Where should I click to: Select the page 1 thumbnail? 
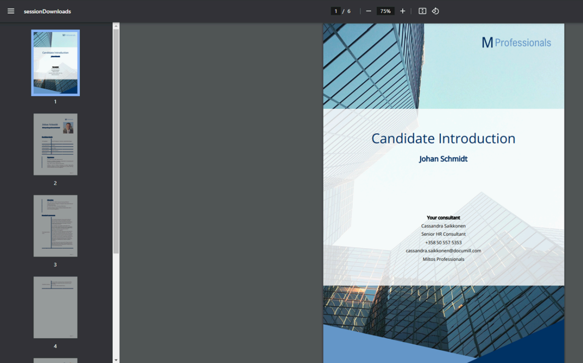point(55,63)
